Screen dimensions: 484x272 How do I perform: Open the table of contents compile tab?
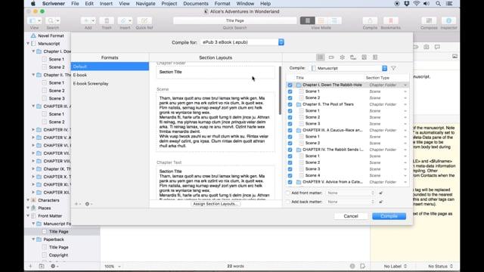[375, 57]
